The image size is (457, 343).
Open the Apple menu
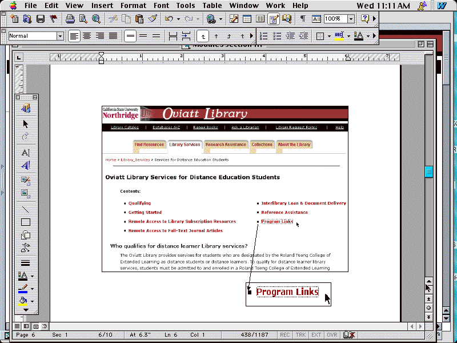coord(13,6)
